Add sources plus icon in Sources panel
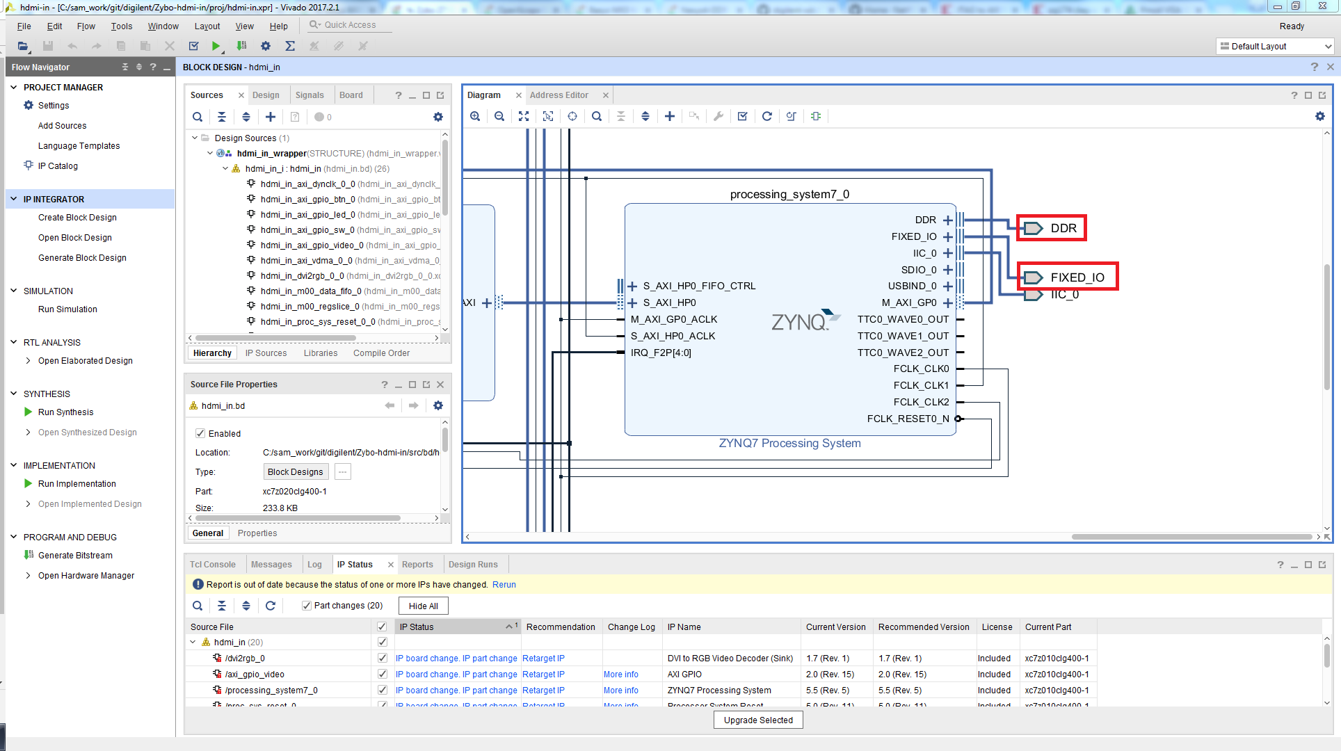This screenshot has width=1341, height=751. (x=271, y=117)
